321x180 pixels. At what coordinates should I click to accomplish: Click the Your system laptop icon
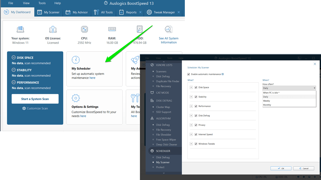tap(20, 29)
